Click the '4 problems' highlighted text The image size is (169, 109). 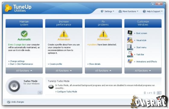[92, 45]
